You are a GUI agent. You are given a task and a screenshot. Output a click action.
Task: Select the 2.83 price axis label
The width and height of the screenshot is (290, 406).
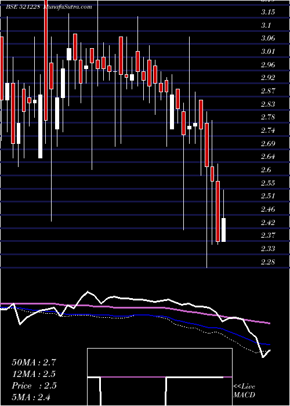268,104
